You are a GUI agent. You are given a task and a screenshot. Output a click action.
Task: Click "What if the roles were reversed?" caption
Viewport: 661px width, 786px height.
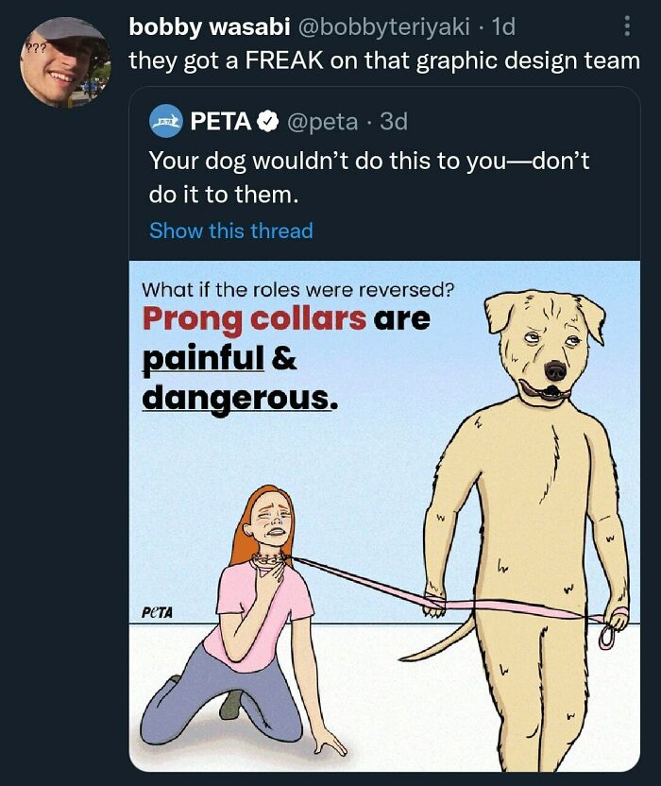tap(297, 290)
